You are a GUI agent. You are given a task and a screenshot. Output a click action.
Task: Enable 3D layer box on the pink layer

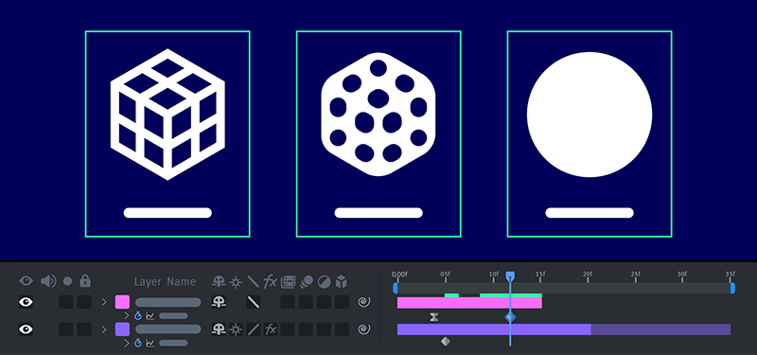tap(342, 302)
